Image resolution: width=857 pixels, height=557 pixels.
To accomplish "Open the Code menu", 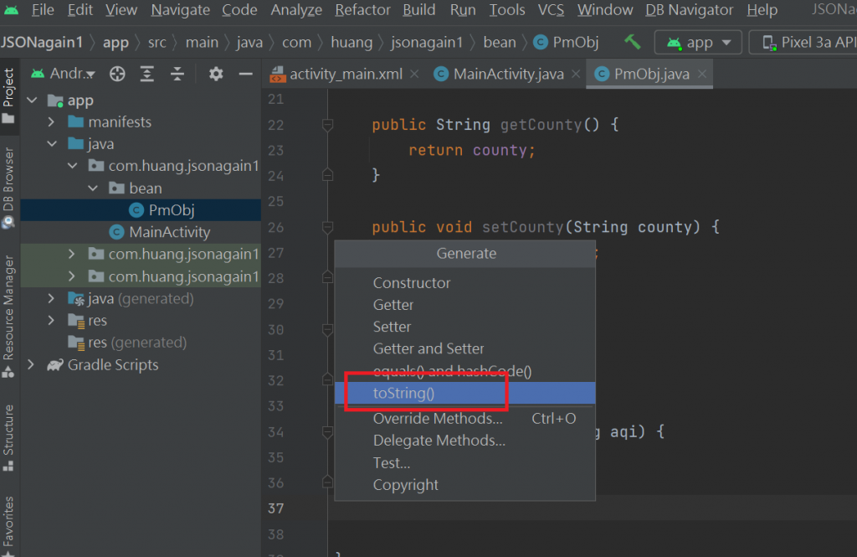I will click(x=239, y=10).
